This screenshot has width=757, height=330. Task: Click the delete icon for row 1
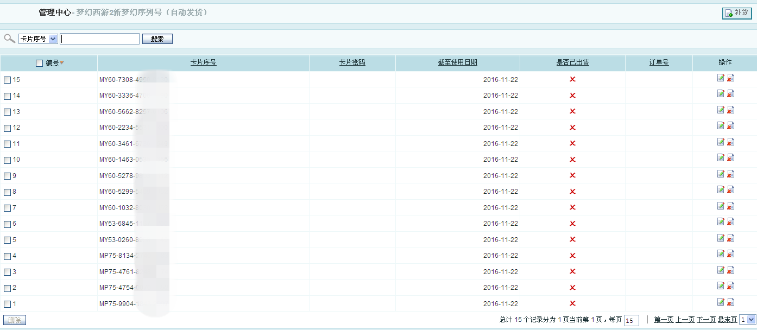tap(730, 302)
